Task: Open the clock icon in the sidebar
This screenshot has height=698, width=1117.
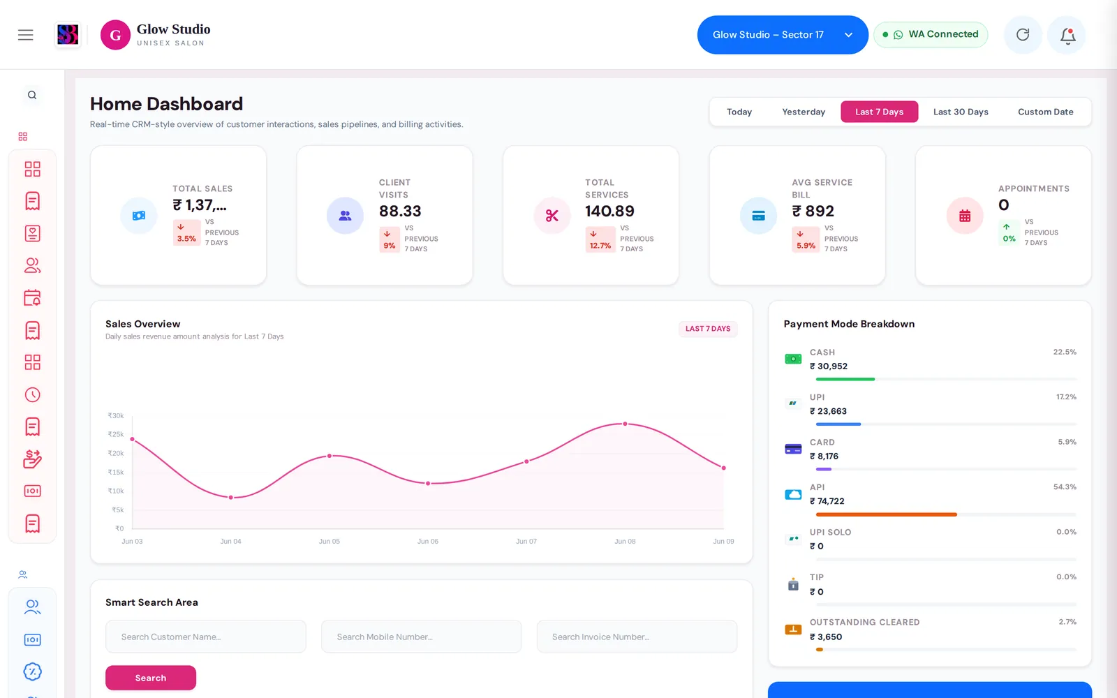Action: coord(32,394)
